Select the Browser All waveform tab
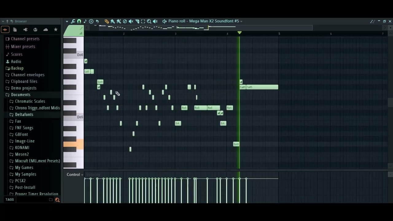 tap(5, 29)
